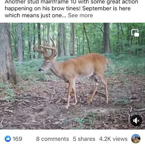Click the caption text which means just one…
Viewport: 145px width, 145px height.
[36, 15]
